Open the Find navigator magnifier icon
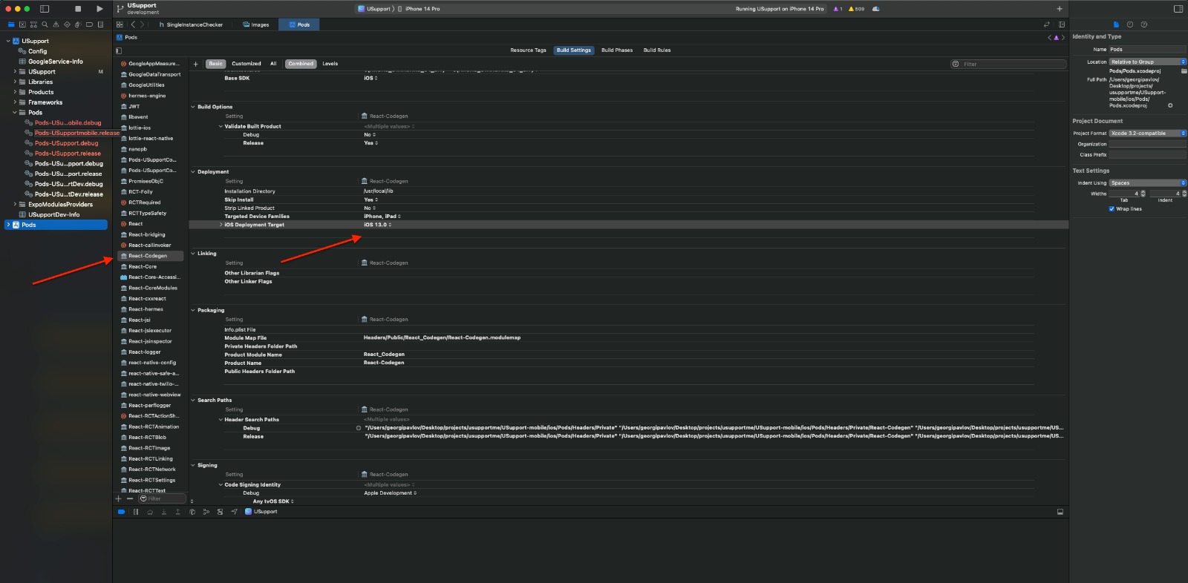Viewport: 1188px width, 583px height. click(x=45, y=24)
